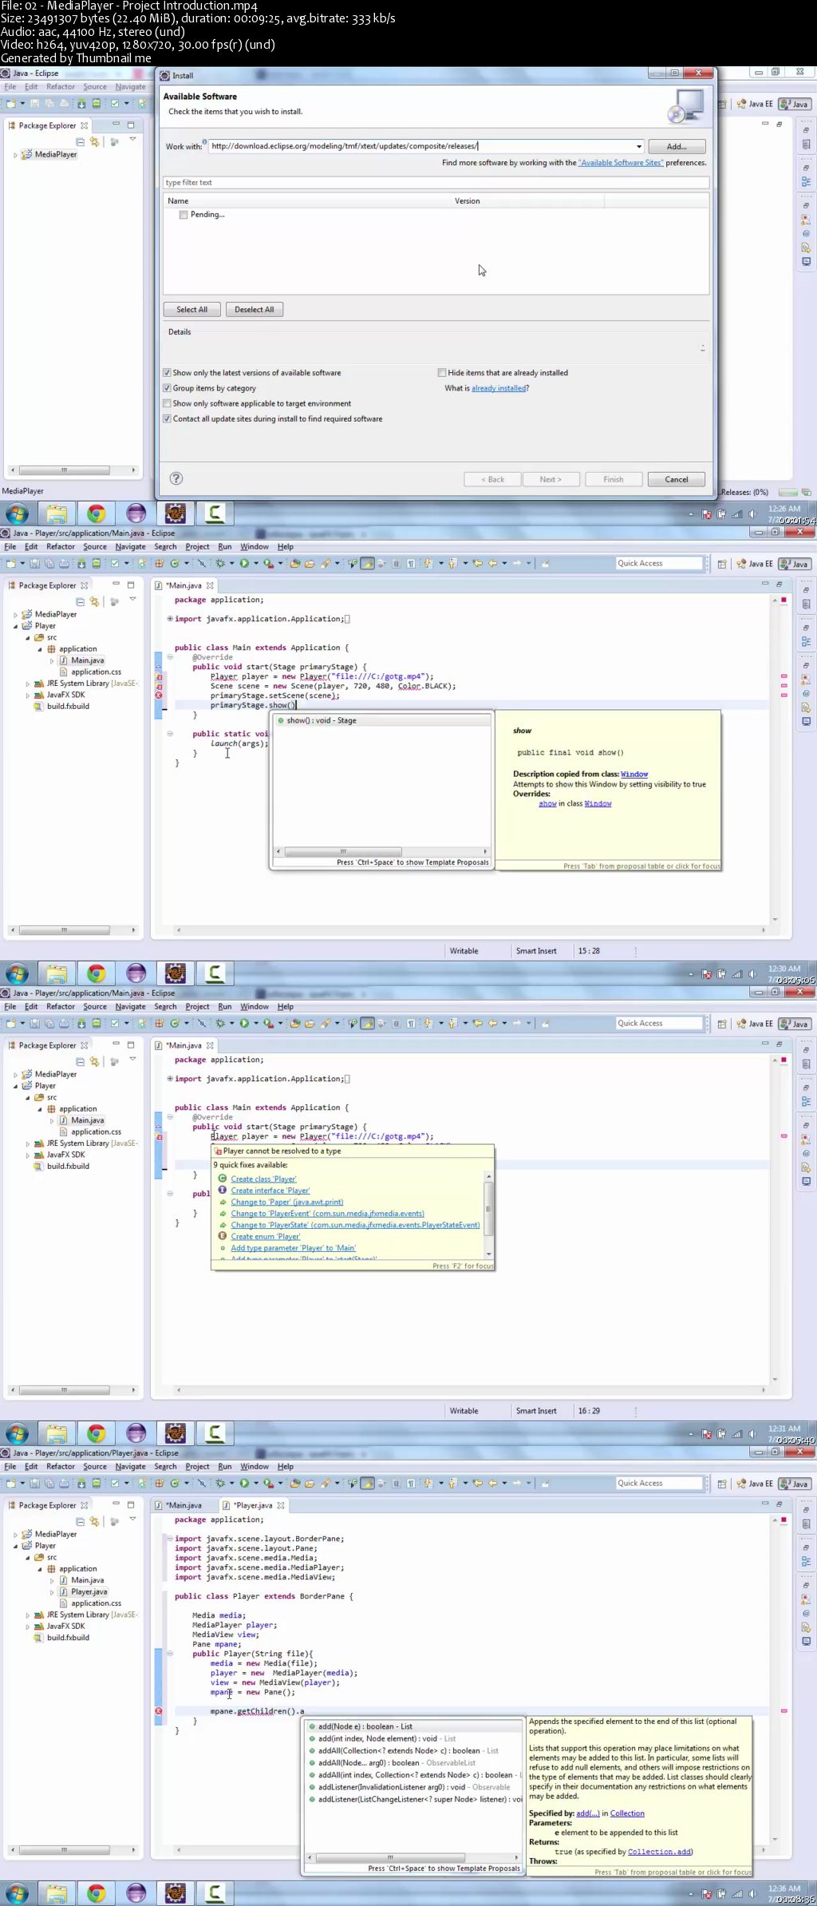Expand the Player.java node in Package Explorer
Image resolution: width=817 pixels, height=1906 pixels.
coord(52,1591)
